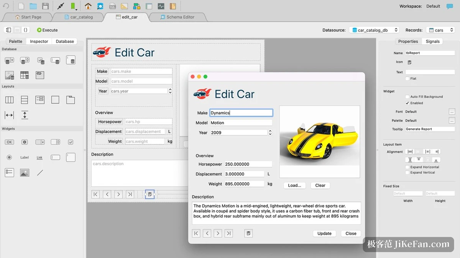Tick the Expand Horizontal checkbox
Image resolution: width=460 pixels, height=258 pixels.
tap(407, 167)
